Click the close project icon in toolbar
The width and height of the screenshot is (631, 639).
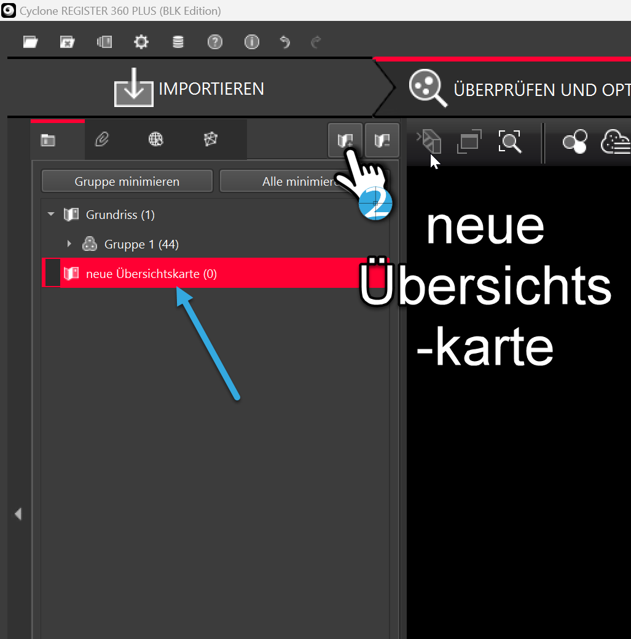tap(67, 42)
